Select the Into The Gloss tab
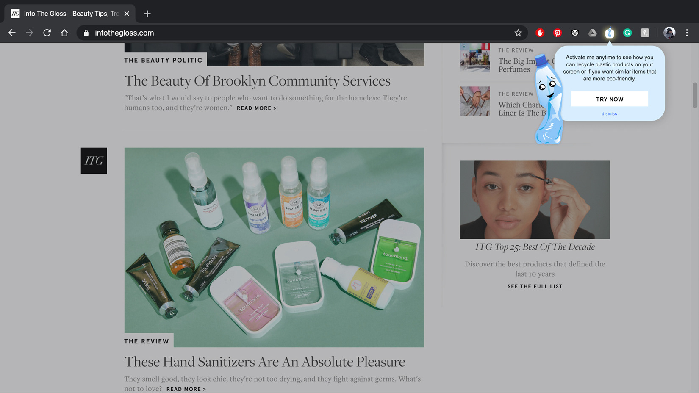 click(70, 14)
